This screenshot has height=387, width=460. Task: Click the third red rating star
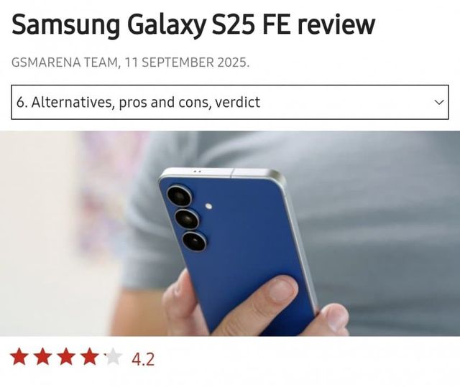click(x=66, y=357)
